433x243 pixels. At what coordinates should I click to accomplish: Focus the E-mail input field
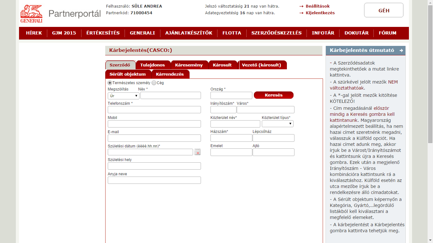point(154,138)
